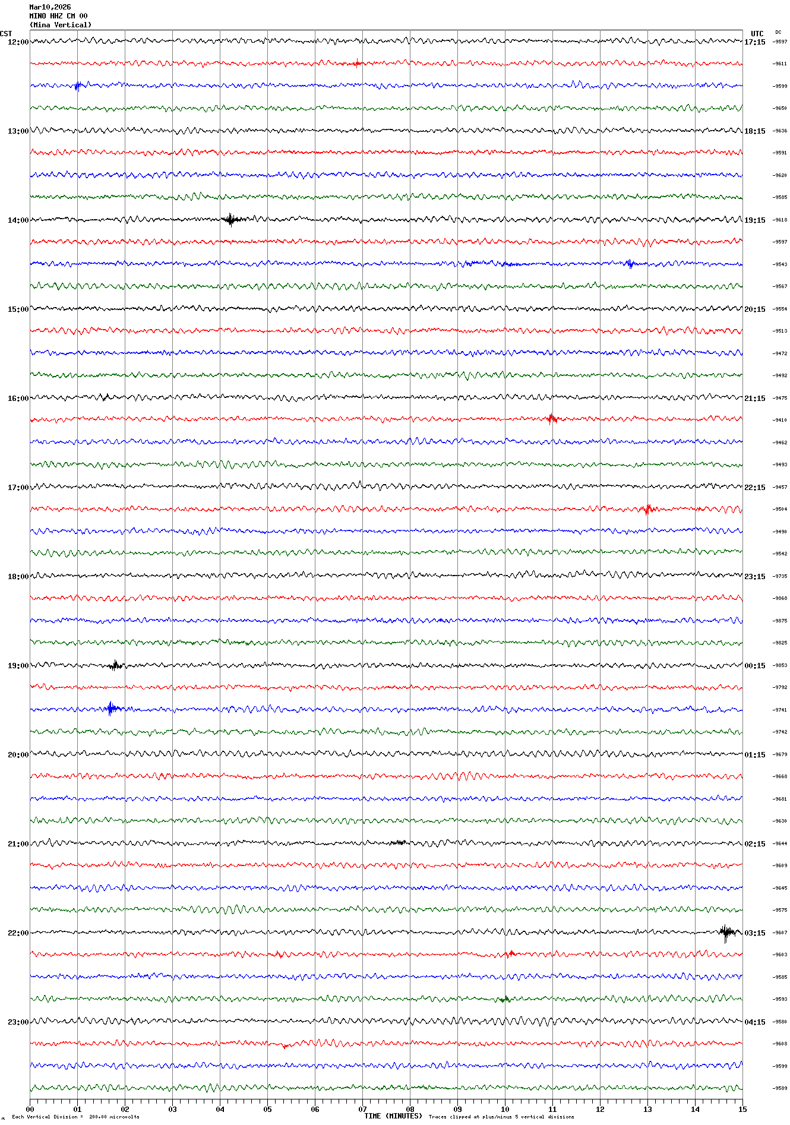Click the 15 minute tick label
The width and height of the screenshot is (790, 1125).
point(742,1109)
